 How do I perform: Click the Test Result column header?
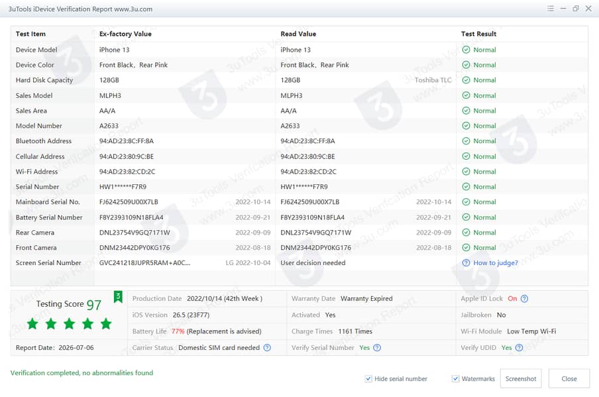(478, 34)
